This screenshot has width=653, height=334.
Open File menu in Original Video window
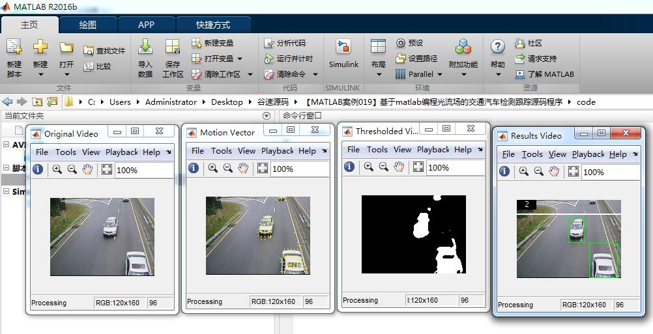tap(42, 152)
